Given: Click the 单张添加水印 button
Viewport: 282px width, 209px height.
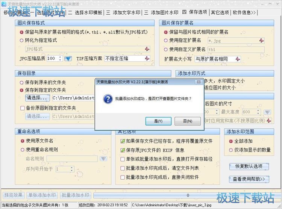Looking at the screenshot, I should pos(42,195).
